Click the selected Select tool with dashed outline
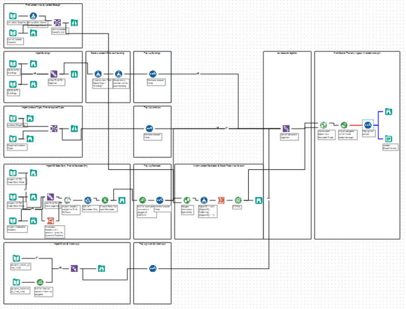The height and width of the screenshot is (309, 406). [x=368, y=125]
